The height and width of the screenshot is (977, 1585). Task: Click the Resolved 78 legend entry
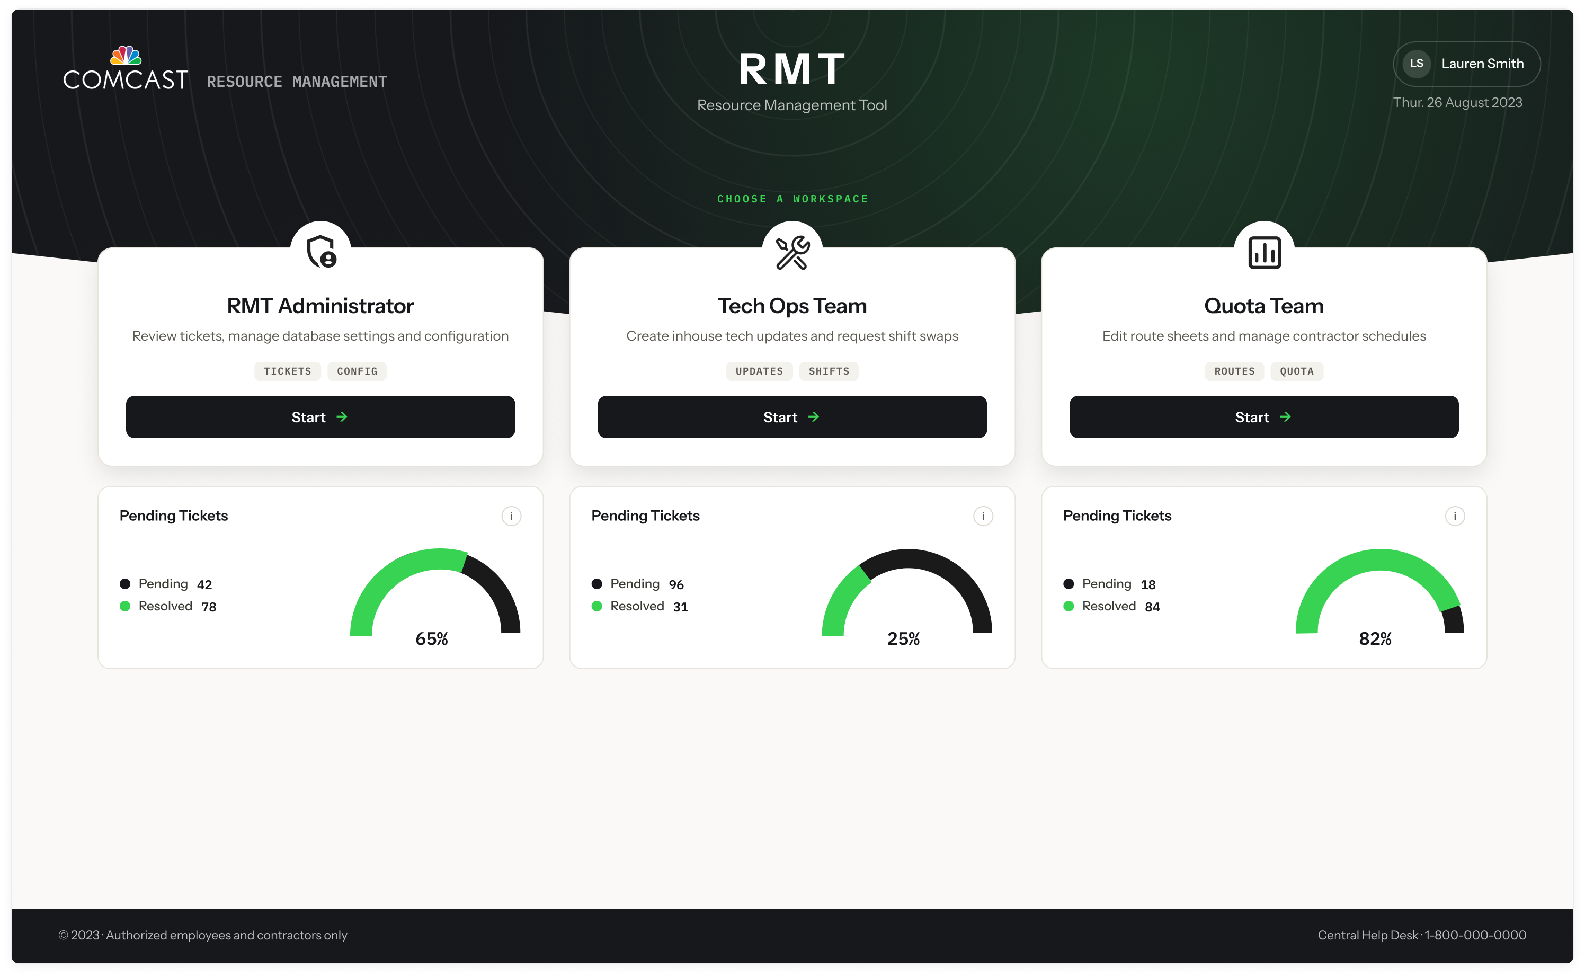(168, 606)
